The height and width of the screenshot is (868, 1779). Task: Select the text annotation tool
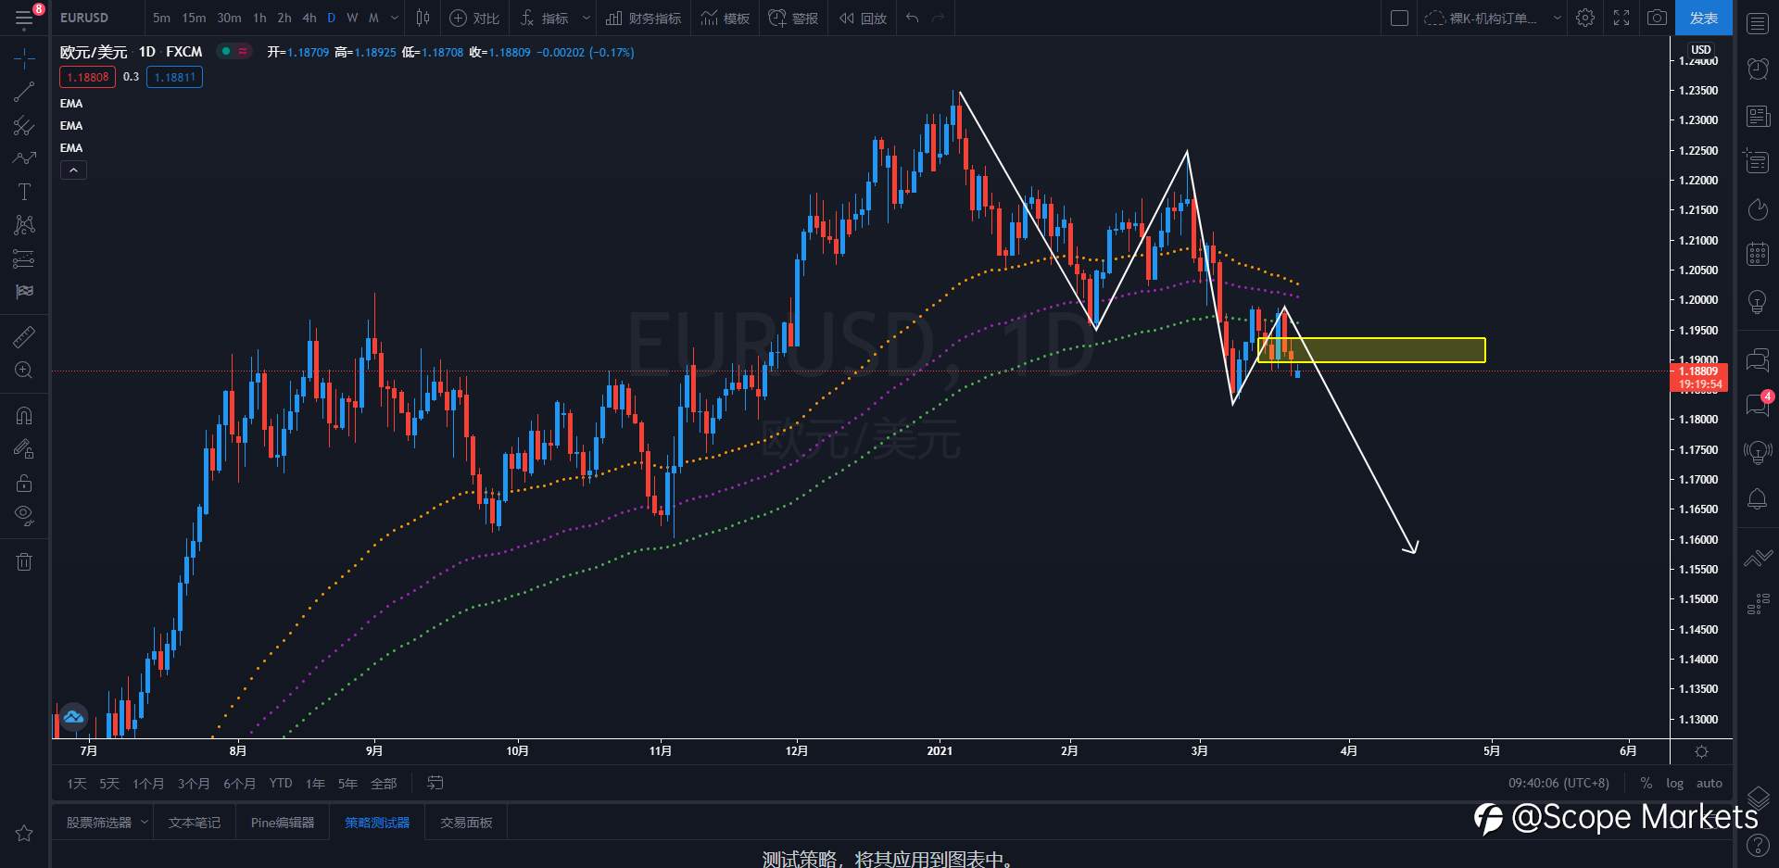pos(24,192)
